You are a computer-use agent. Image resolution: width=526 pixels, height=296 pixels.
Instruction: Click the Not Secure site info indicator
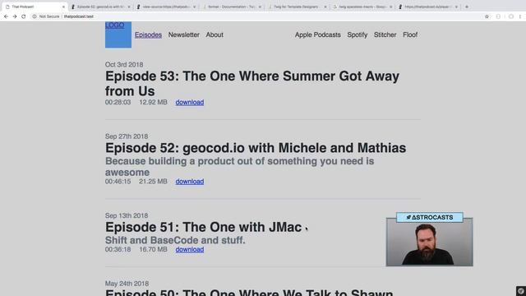pyautogui.click(x=46, y=16)
